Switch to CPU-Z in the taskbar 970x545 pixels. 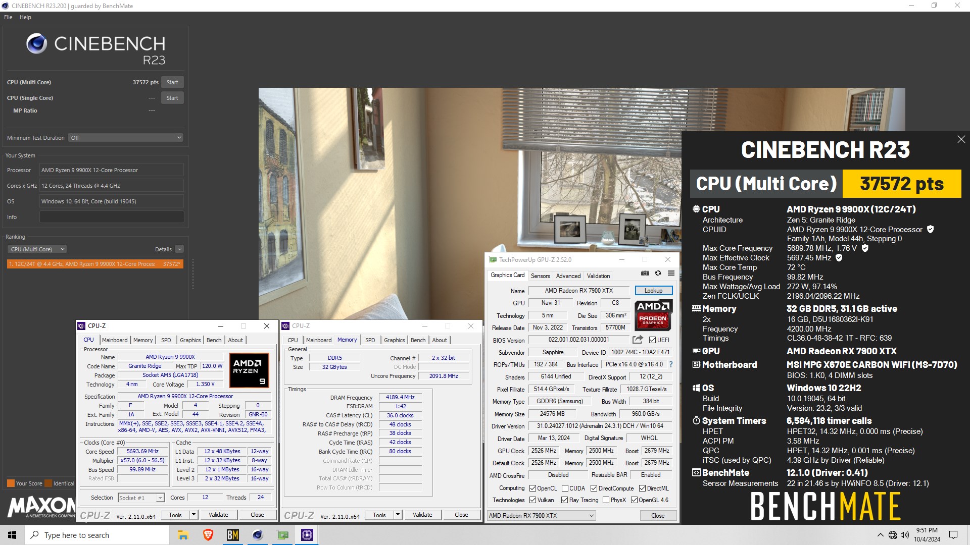pos(307,535)
